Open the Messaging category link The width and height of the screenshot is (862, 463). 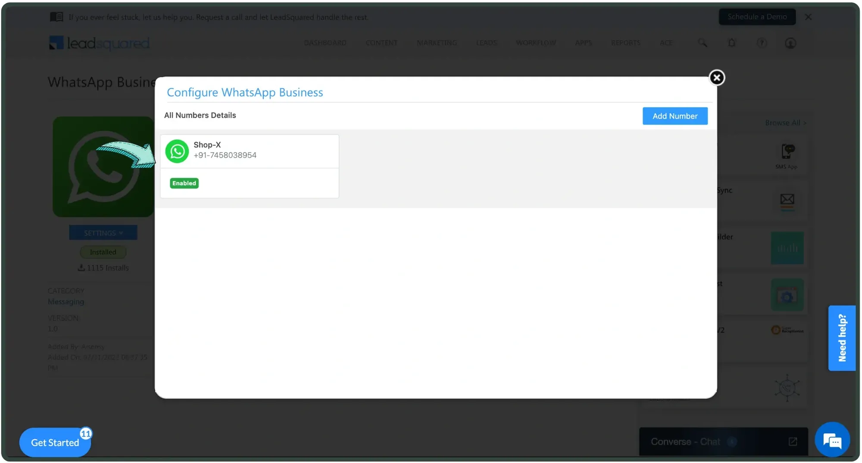pos(66,302)
